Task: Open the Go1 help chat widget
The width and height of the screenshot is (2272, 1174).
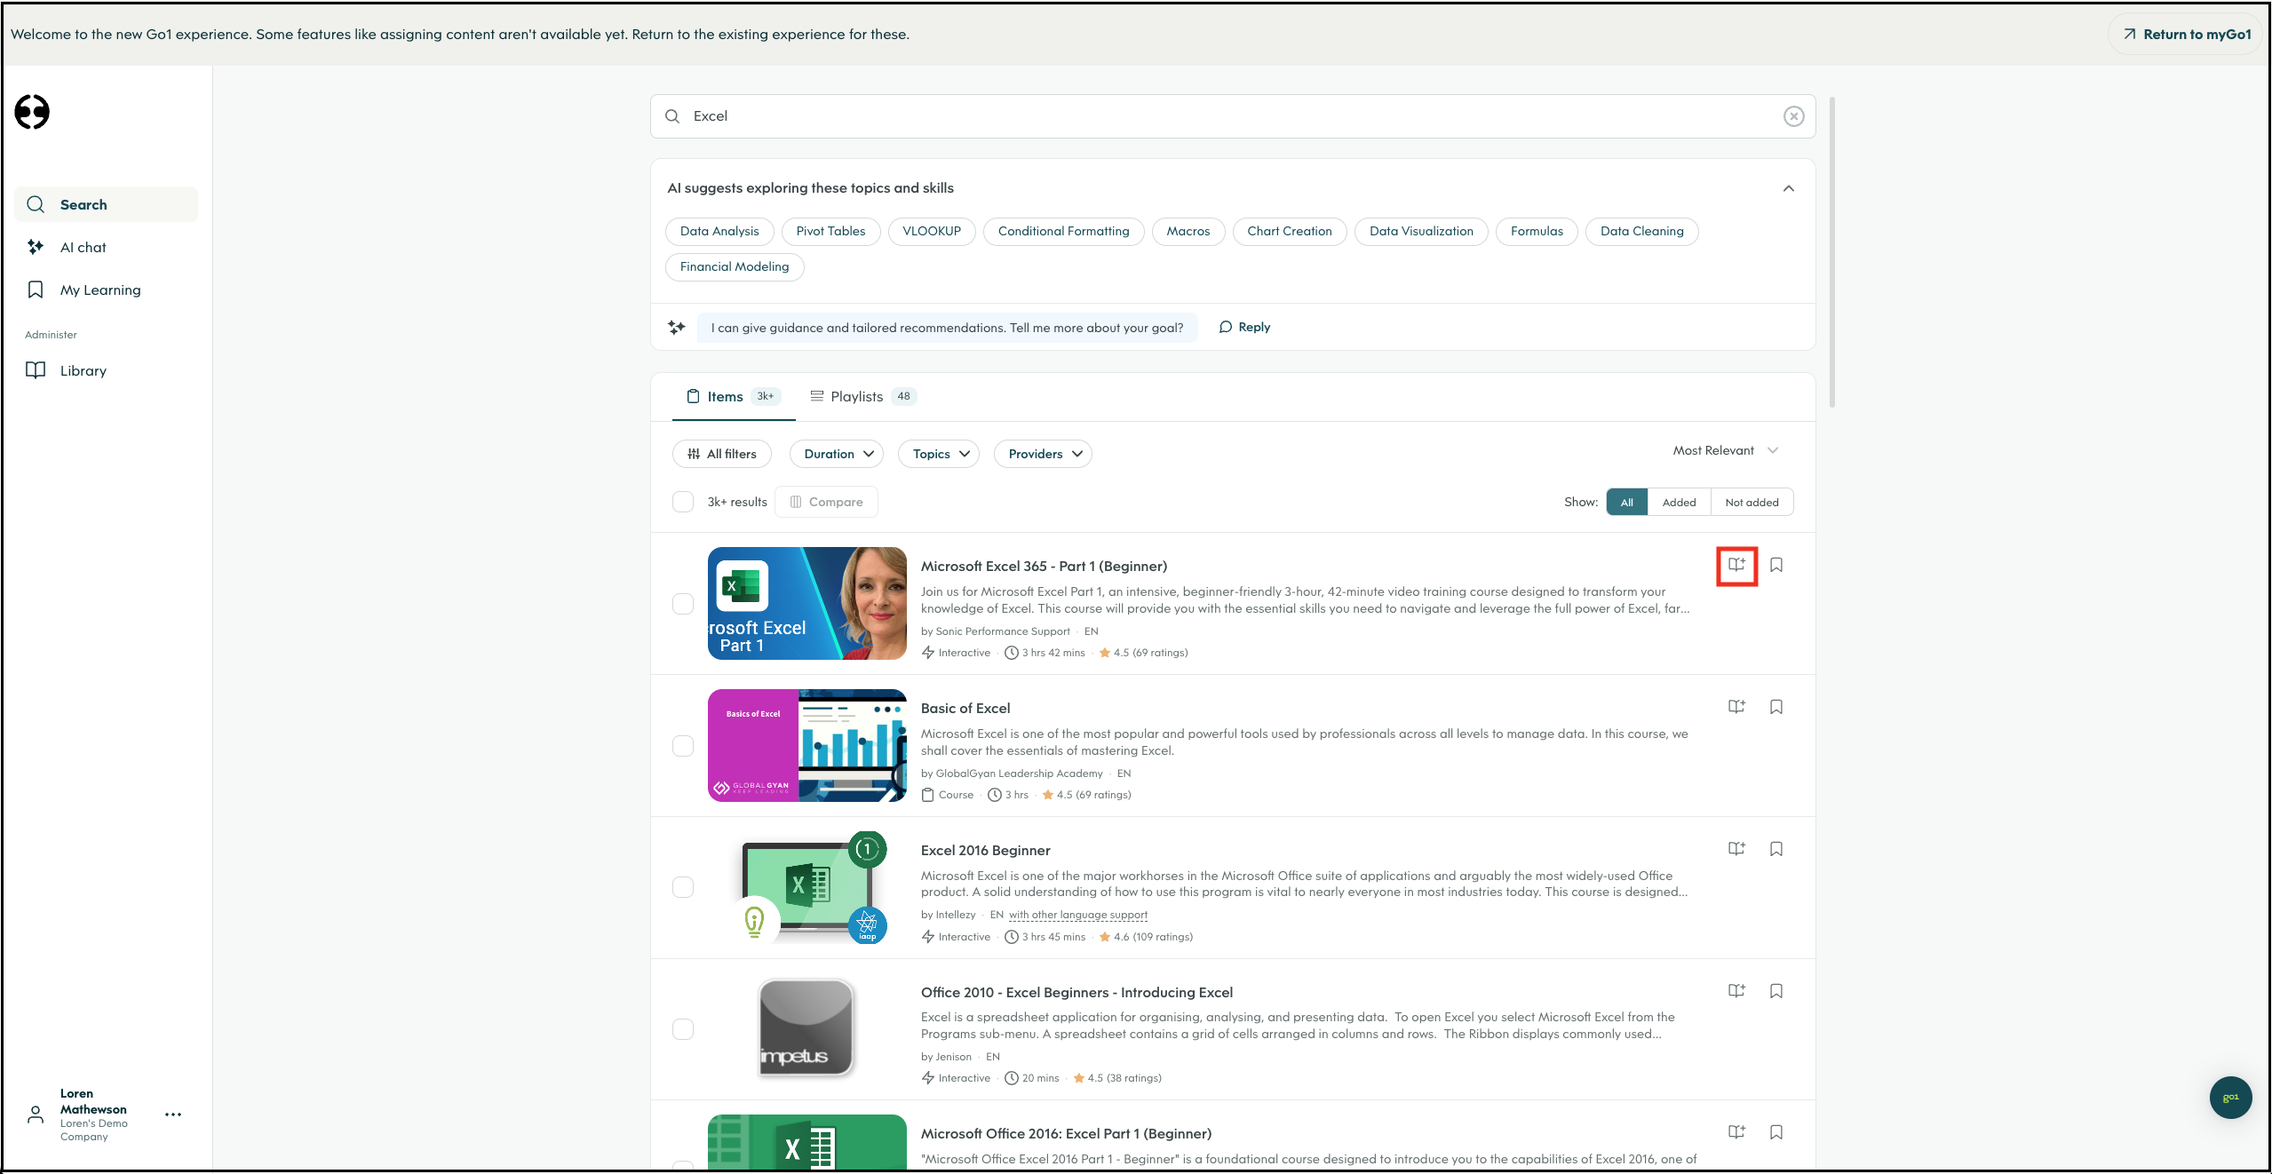Action: point(2230,1098)
